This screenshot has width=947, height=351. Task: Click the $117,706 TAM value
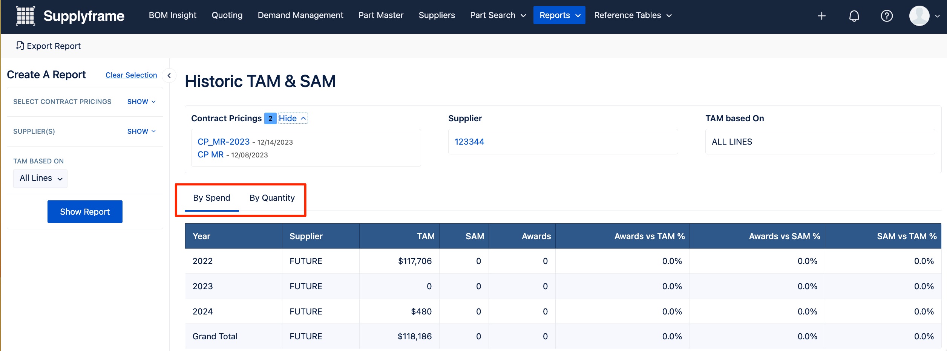[415, 261]
